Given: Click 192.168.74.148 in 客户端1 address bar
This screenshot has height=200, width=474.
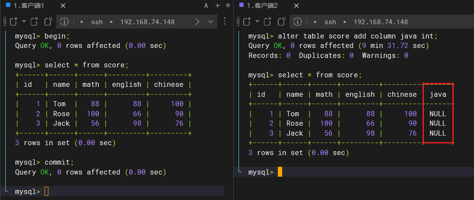Looking at the screenshot, I should pos(147,22).
